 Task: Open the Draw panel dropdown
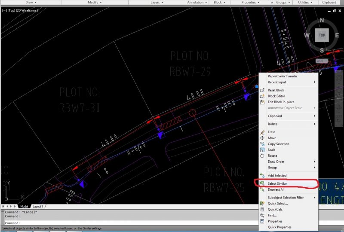(x=31, y=3)
